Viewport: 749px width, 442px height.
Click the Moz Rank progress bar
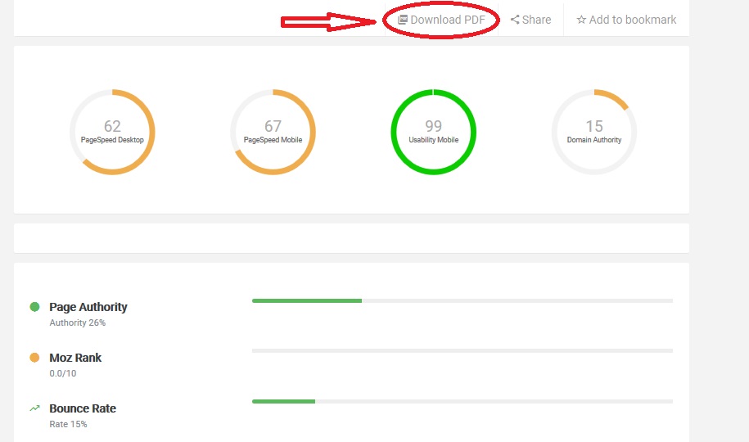point(462,350)
